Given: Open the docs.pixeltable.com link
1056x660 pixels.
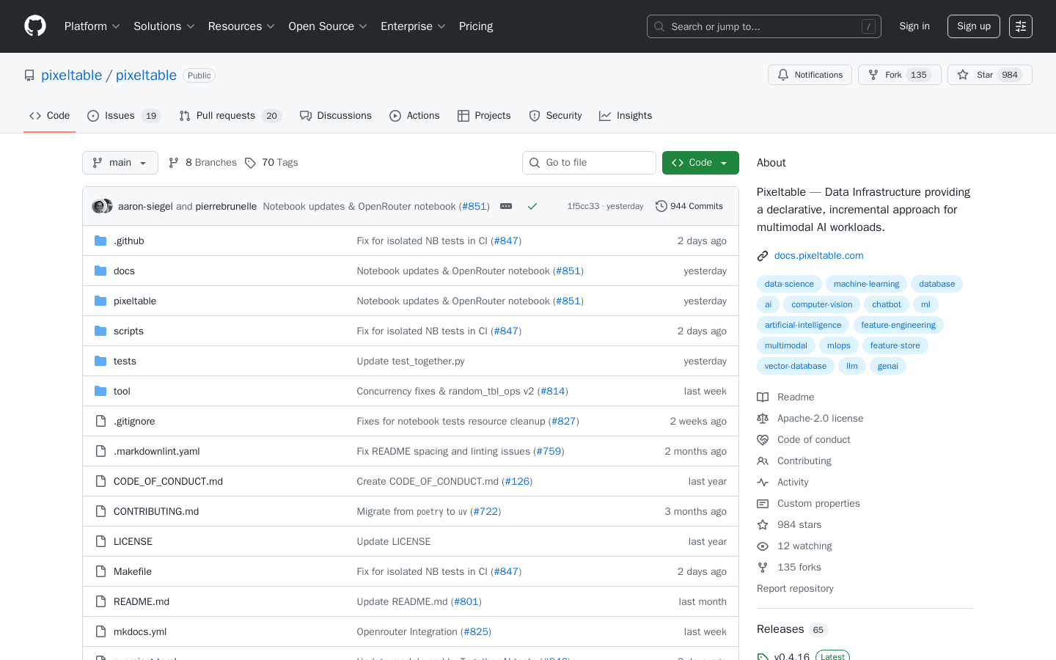Looking at the screenshot, I should (x=818, y=255).
